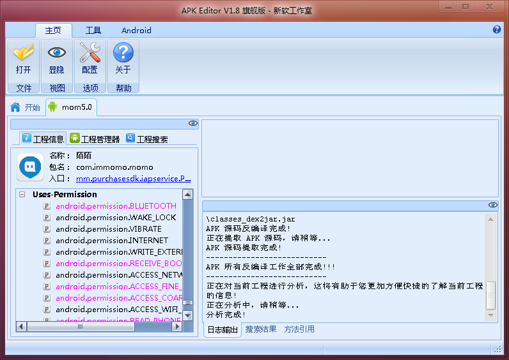Click package name com.immomo.momo text
The width and height of the screenshot is (509, 360).
click(x=114, y=167)
